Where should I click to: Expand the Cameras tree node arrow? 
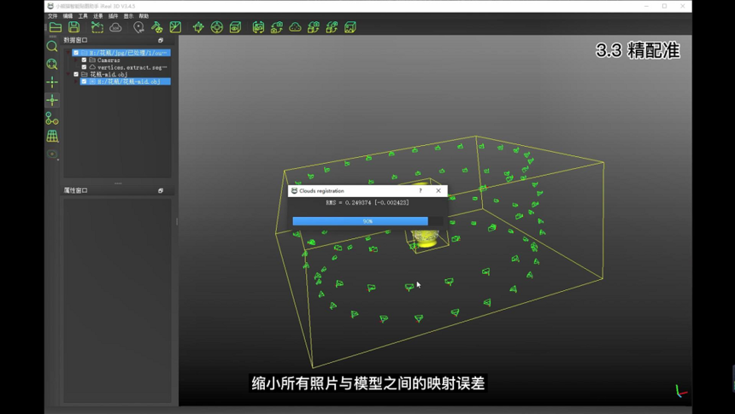77,60
